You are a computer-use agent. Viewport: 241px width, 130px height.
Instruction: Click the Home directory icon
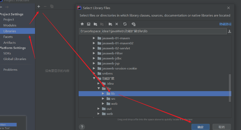click(x=82, y=24)
